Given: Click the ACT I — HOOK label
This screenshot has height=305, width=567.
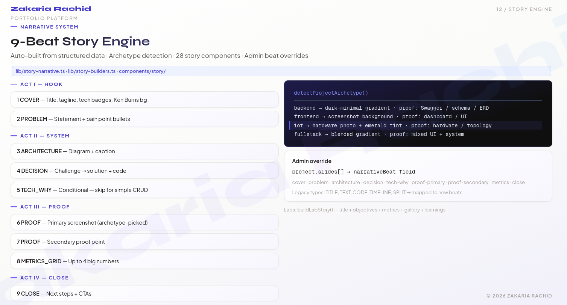Looking at the screenshot, I should (x=41, y=85).
